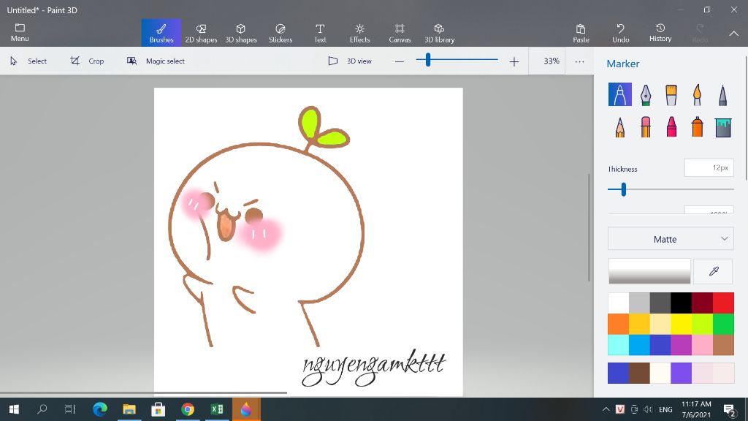Go to the Stickers tab
The width and height of the screenshot is (748, 421).
tap(280, 33)
